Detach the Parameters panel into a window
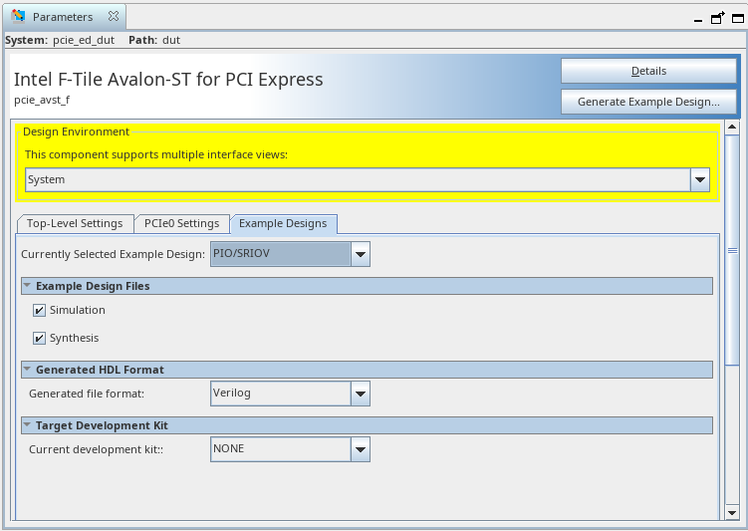748x531 pixels. tap(717, 18)
